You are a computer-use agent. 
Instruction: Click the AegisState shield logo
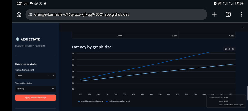pos(18,39)
